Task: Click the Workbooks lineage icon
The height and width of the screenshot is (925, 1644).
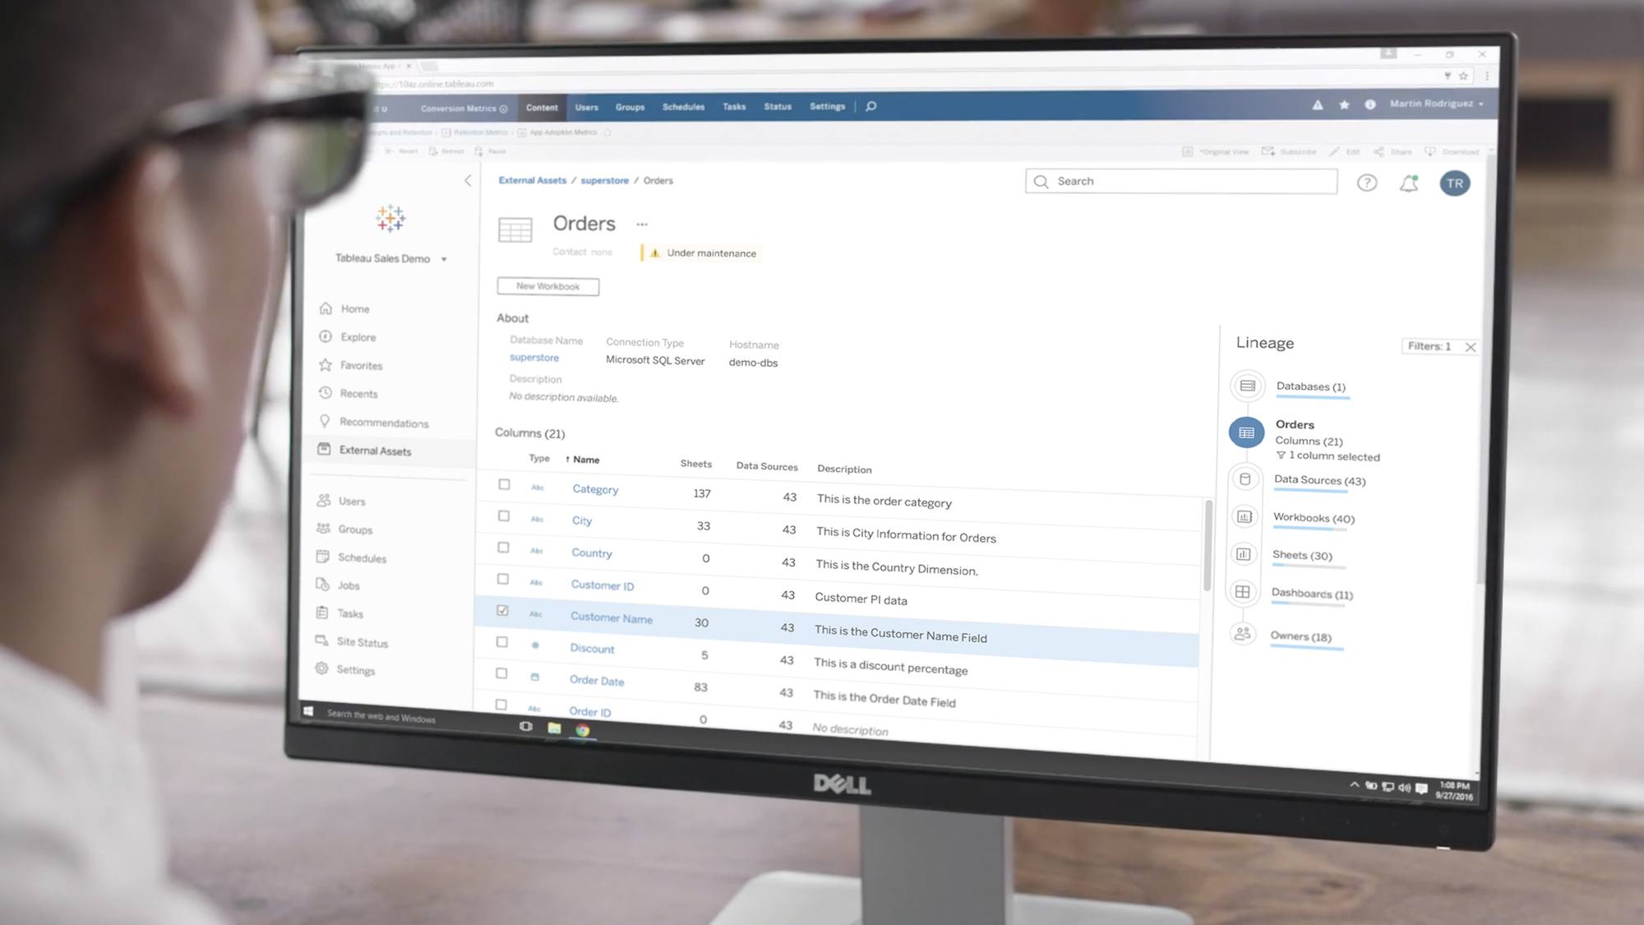Action: click(1243, 516)
